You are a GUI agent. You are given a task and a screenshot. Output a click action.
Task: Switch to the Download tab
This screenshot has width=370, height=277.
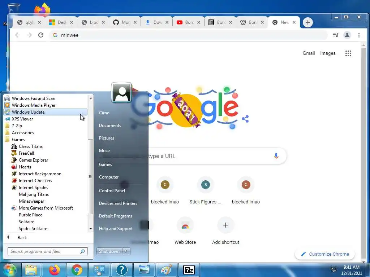156,22
